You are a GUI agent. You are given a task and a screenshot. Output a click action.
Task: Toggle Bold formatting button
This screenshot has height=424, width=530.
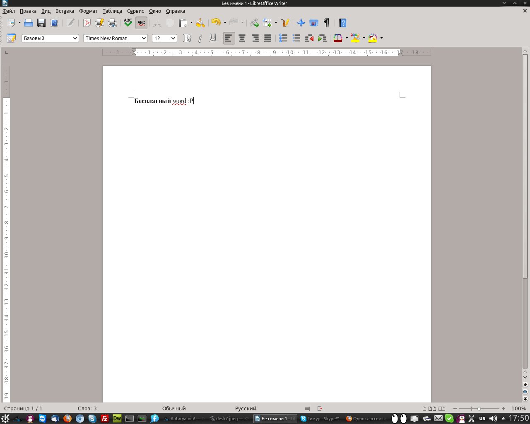pos(187,39)
